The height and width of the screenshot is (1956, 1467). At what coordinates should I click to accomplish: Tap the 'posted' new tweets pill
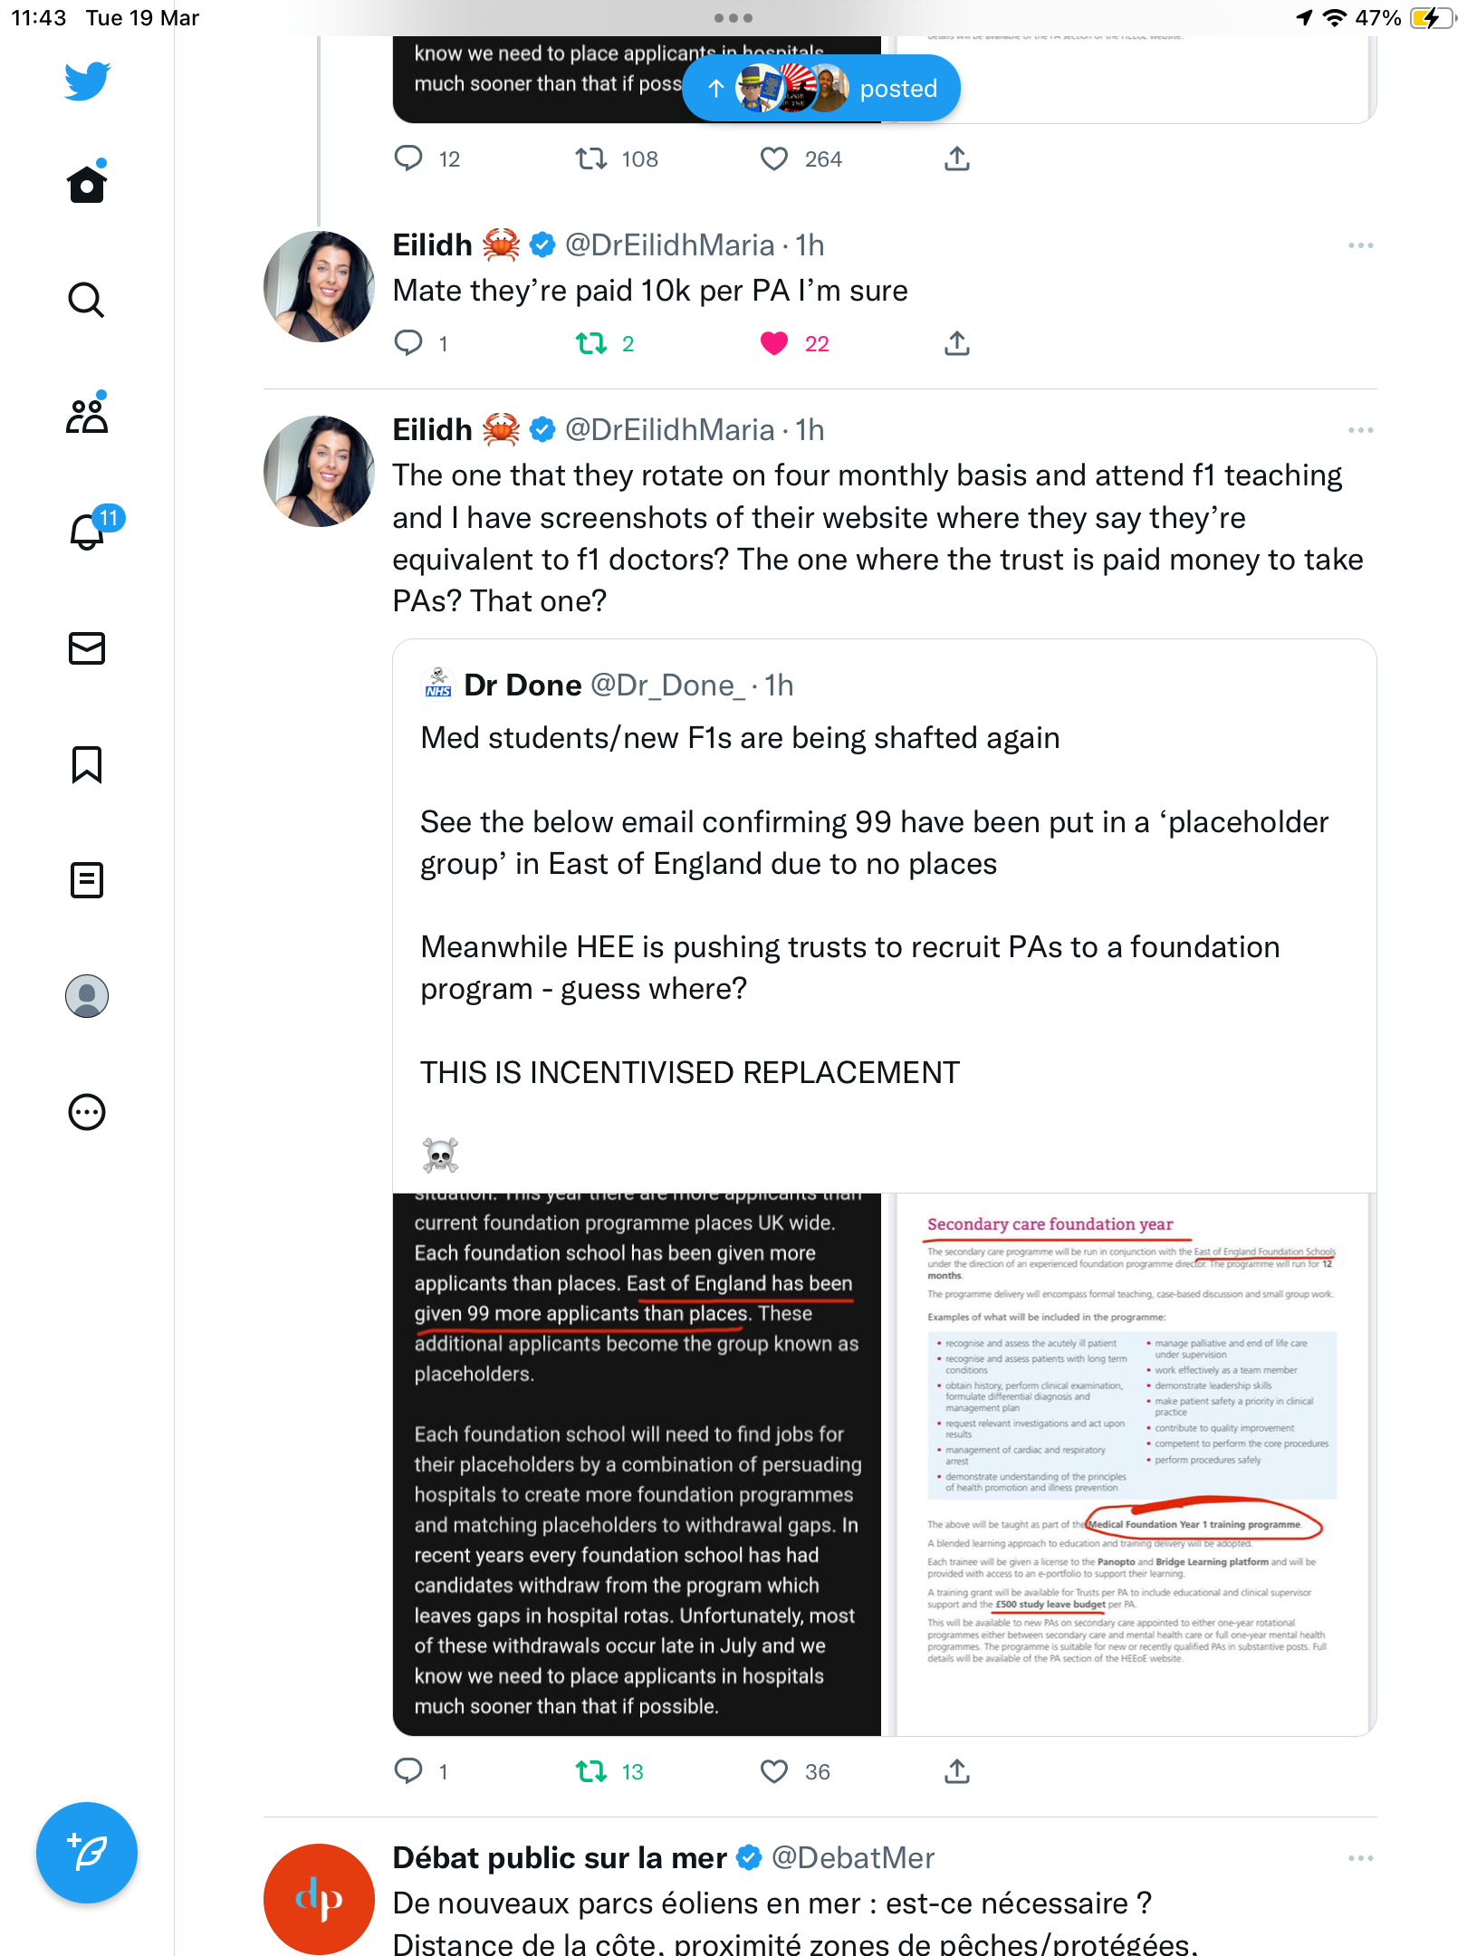coord(821,88)
